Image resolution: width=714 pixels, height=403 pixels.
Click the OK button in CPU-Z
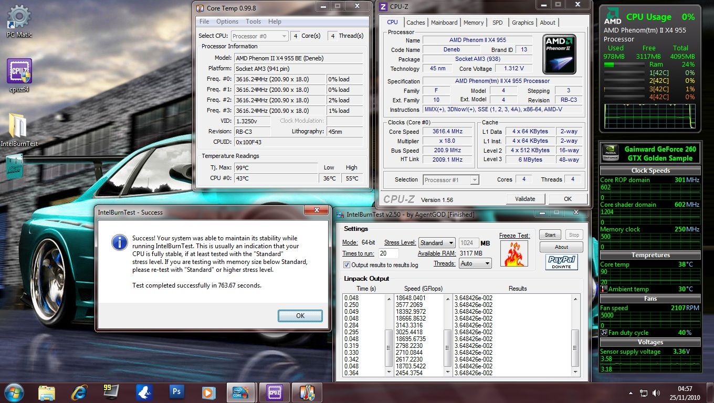pos(568,199)
